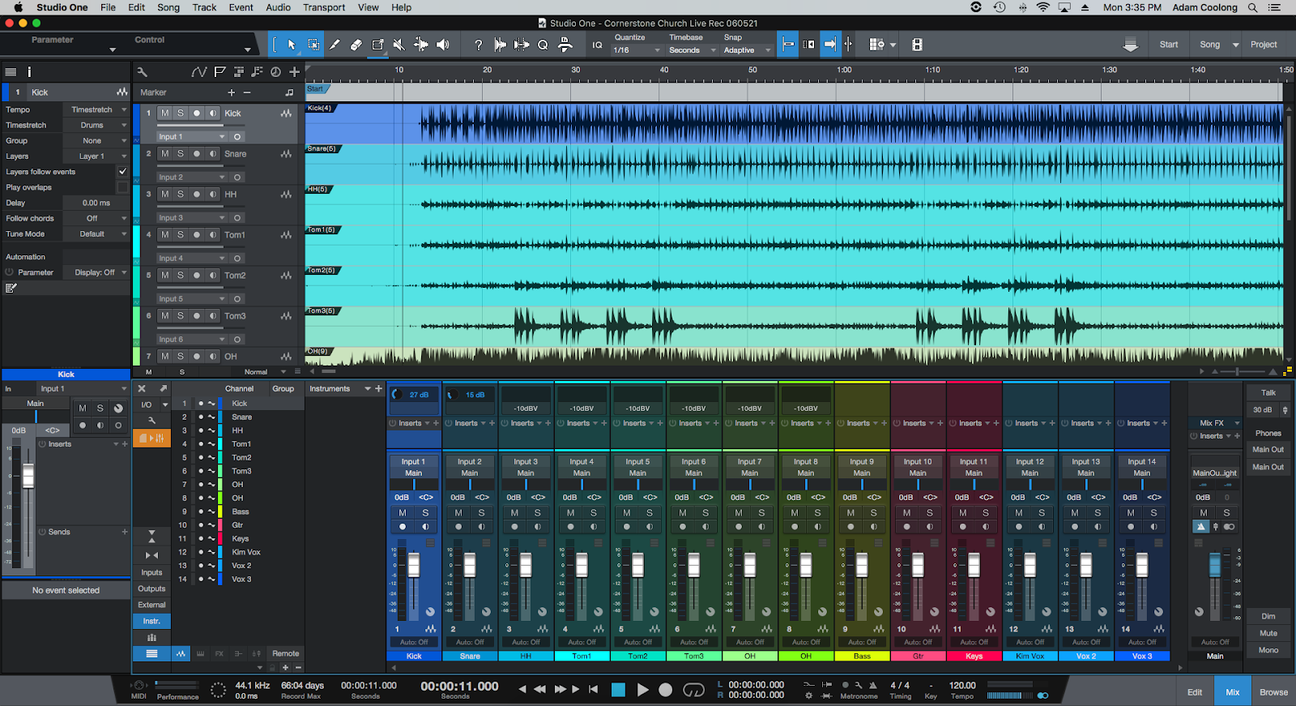Open the Snap Adaptive dropdown
Screen dimensions: 1296x706
click(x=747, y=50)
